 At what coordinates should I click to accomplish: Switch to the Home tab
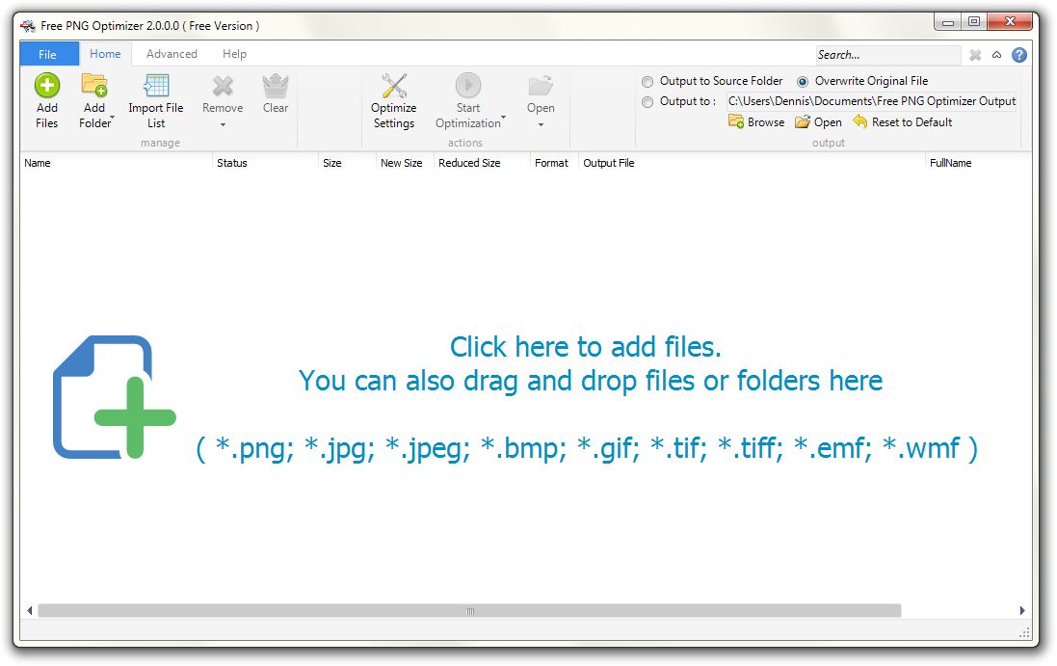click(105, 54)
